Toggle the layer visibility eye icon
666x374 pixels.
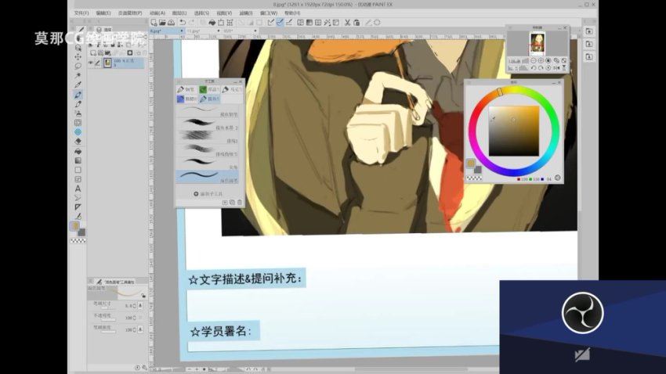90,63
